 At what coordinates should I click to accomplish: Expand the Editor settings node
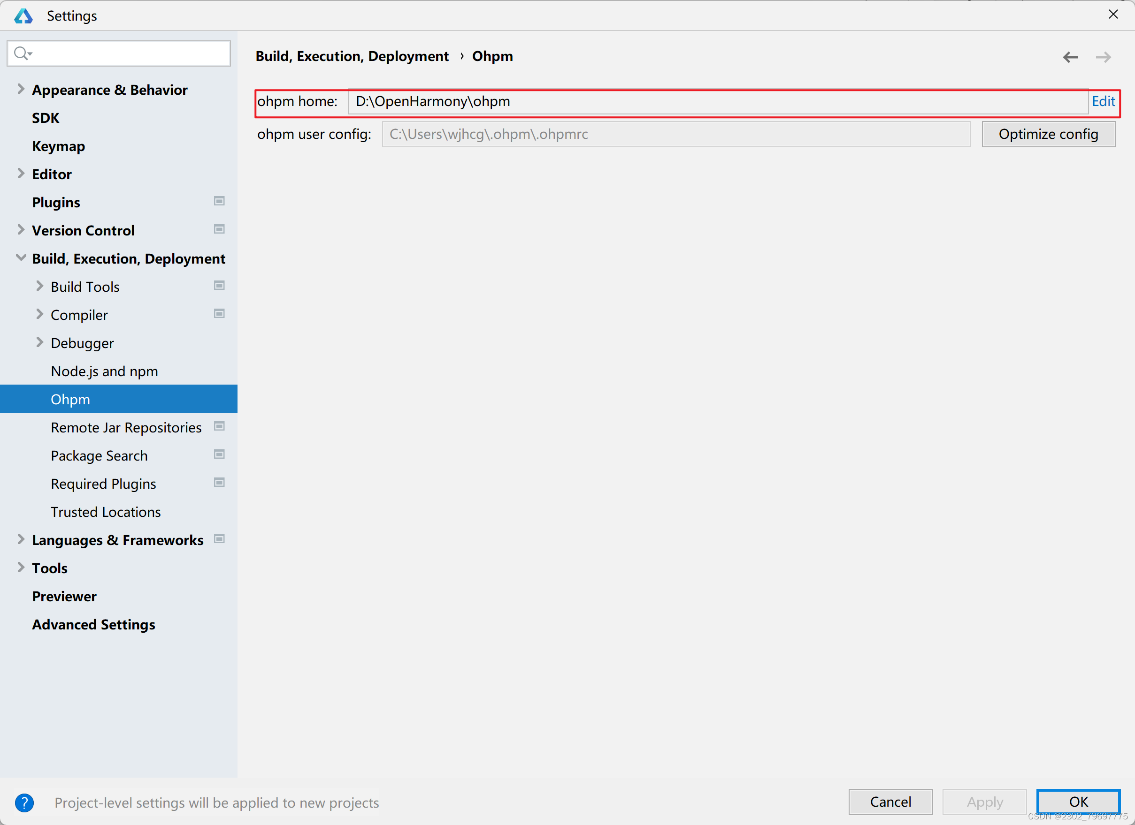pyautogui.click(x=21, y=174)
